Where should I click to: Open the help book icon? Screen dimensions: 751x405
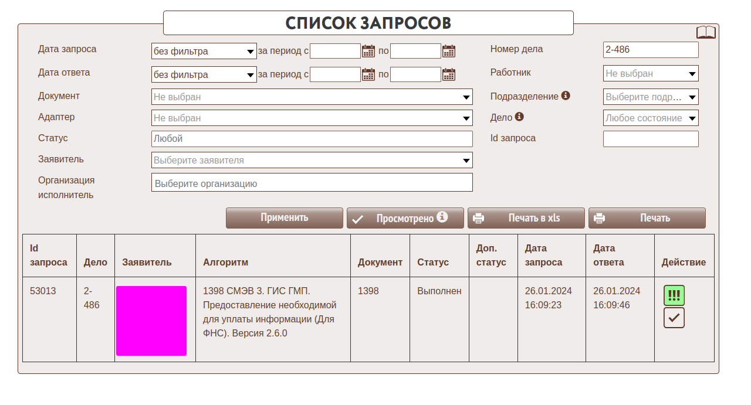pos(706,32)
